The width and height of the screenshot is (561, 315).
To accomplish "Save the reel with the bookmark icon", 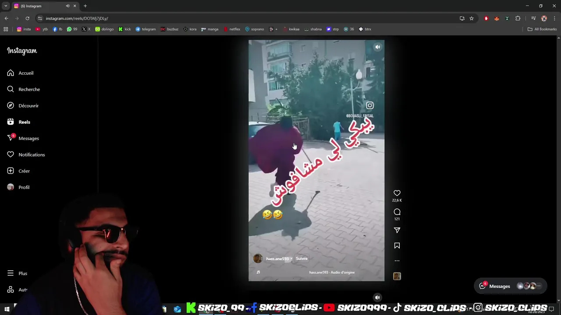I will point(397,246).
